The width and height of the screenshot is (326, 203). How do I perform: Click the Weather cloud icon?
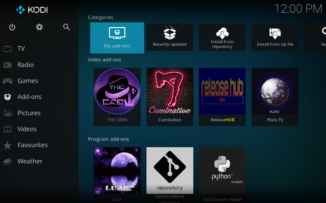pyautogui.click(x=8, y=161)
